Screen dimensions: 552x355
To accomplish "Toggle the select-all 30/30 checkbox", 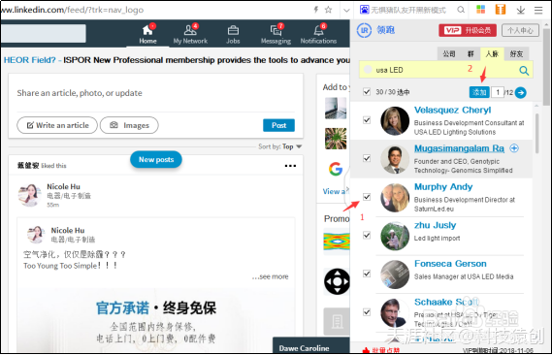I will pyautogui.click(x=367, y=92).
